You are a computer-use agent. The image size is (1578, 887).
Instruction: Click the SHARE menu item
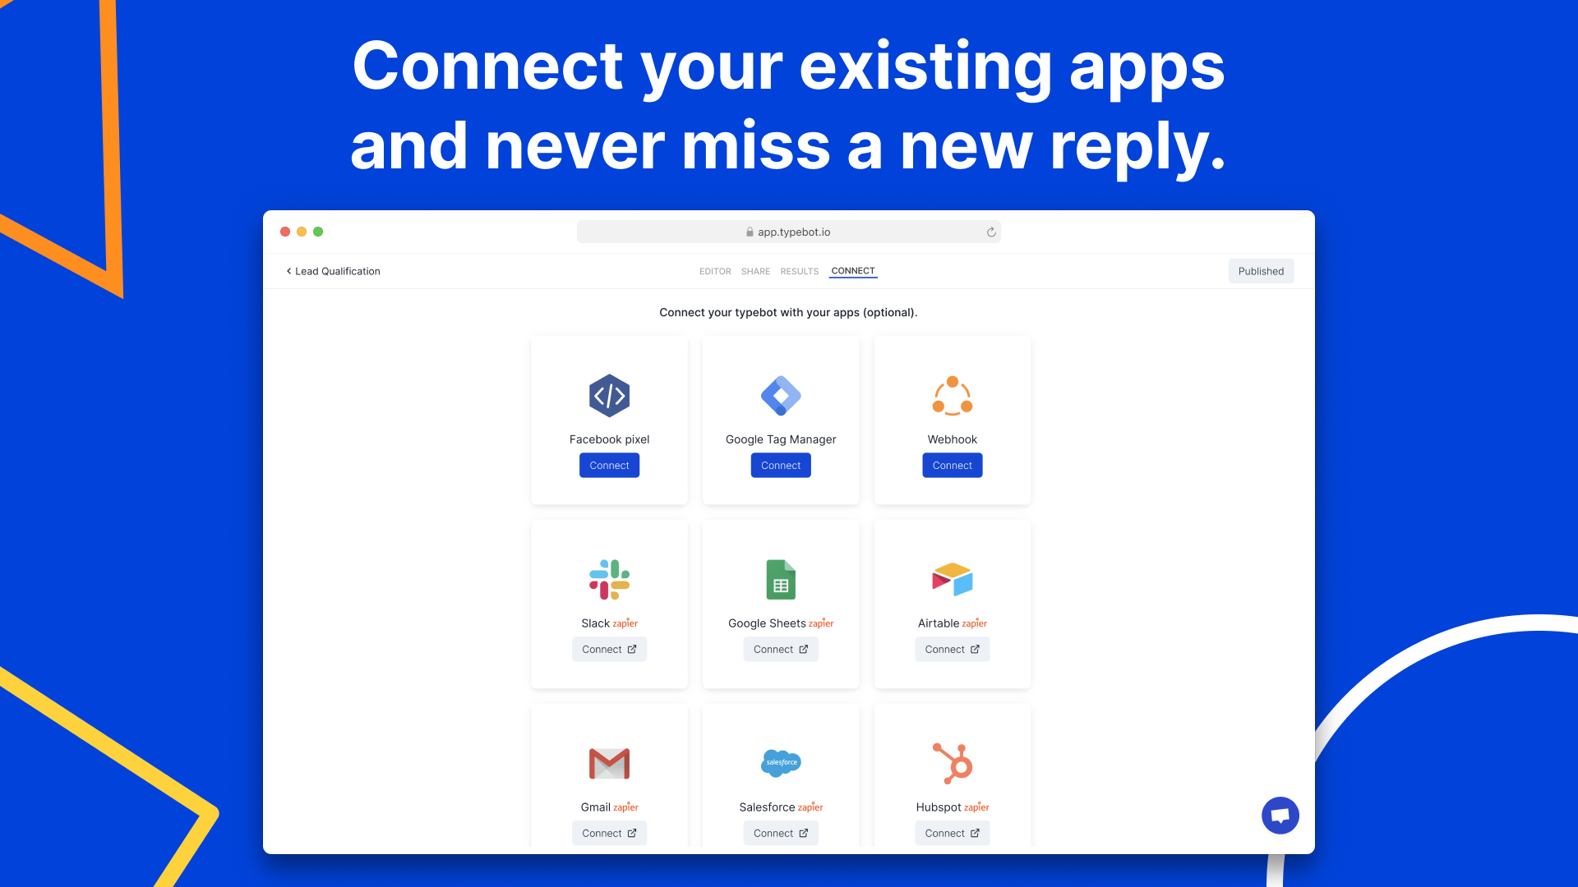coord(754,271)
